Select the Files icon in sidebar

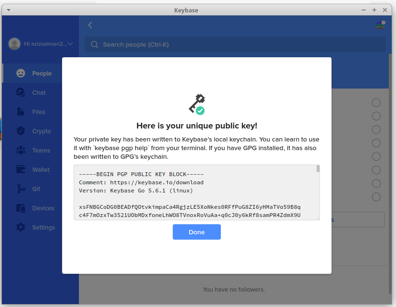[x=21, y=112]
